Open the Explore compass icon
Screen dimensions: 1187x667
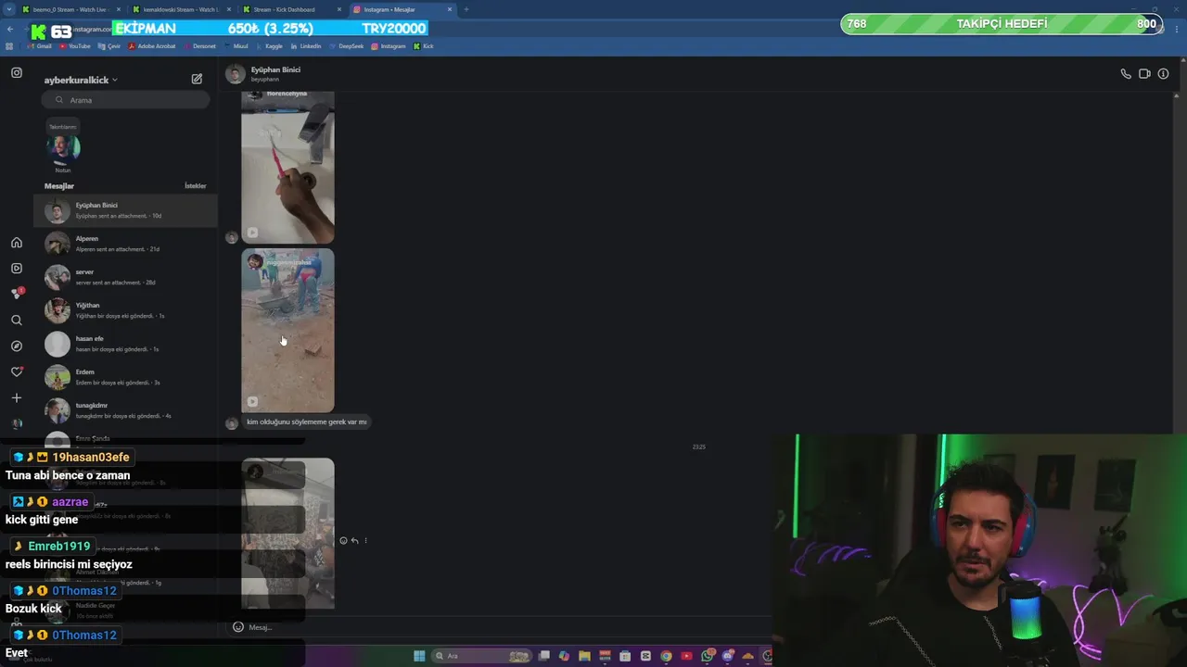(17, 346)
